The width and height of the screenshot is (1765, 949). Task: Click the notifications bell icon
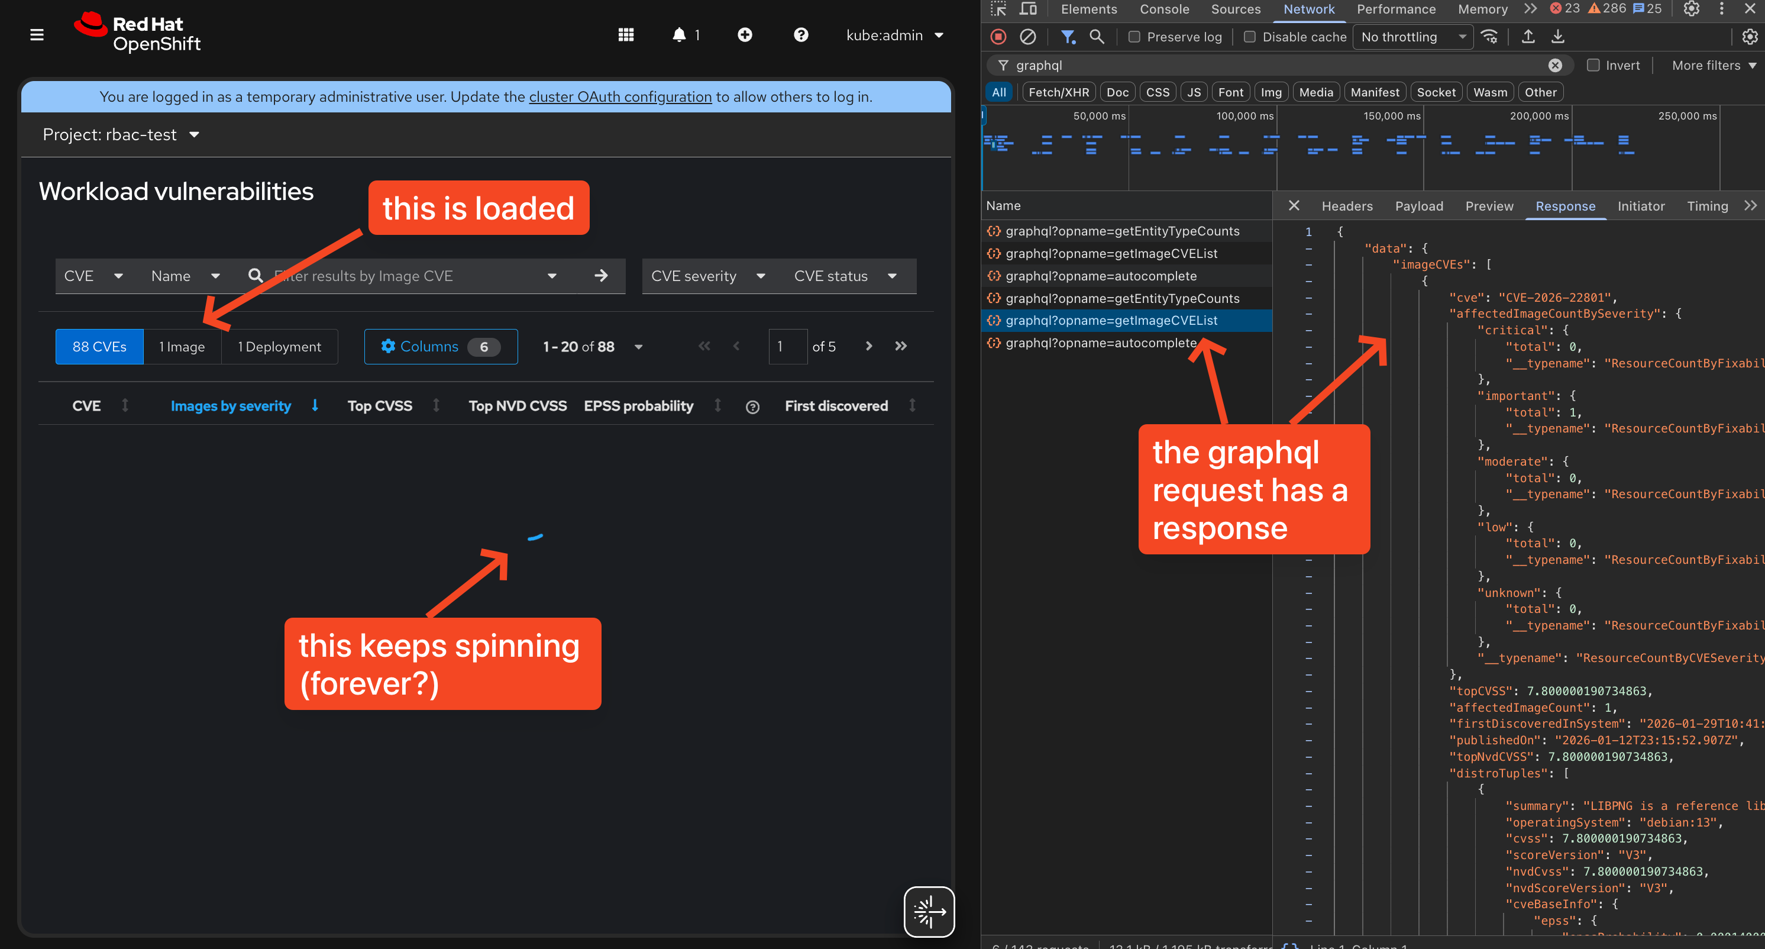678,35
